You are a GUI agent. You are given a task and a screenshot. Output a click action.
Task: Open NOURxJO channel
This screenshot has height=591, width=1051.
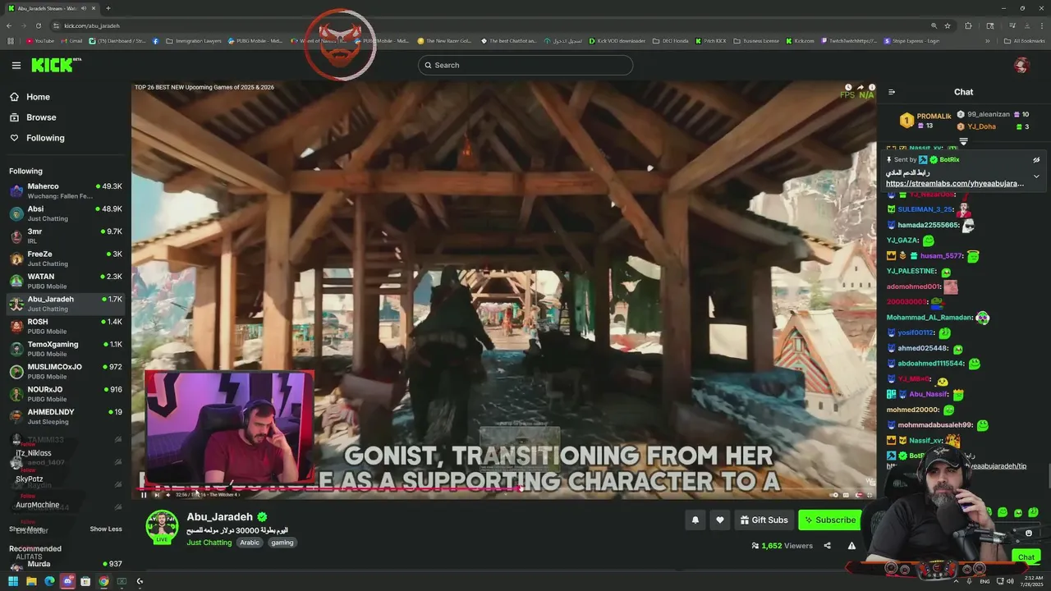pyautogui.click(x=65, y=394)
